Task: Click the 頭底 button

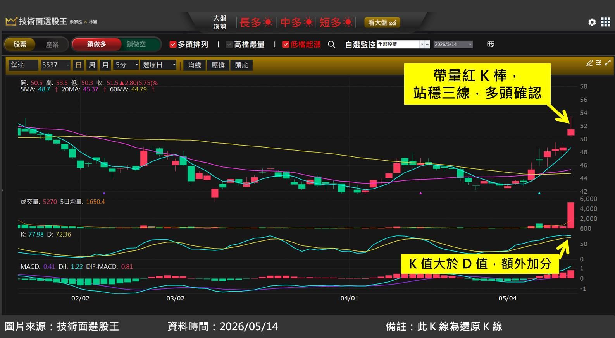Action: tap(241, 65)
